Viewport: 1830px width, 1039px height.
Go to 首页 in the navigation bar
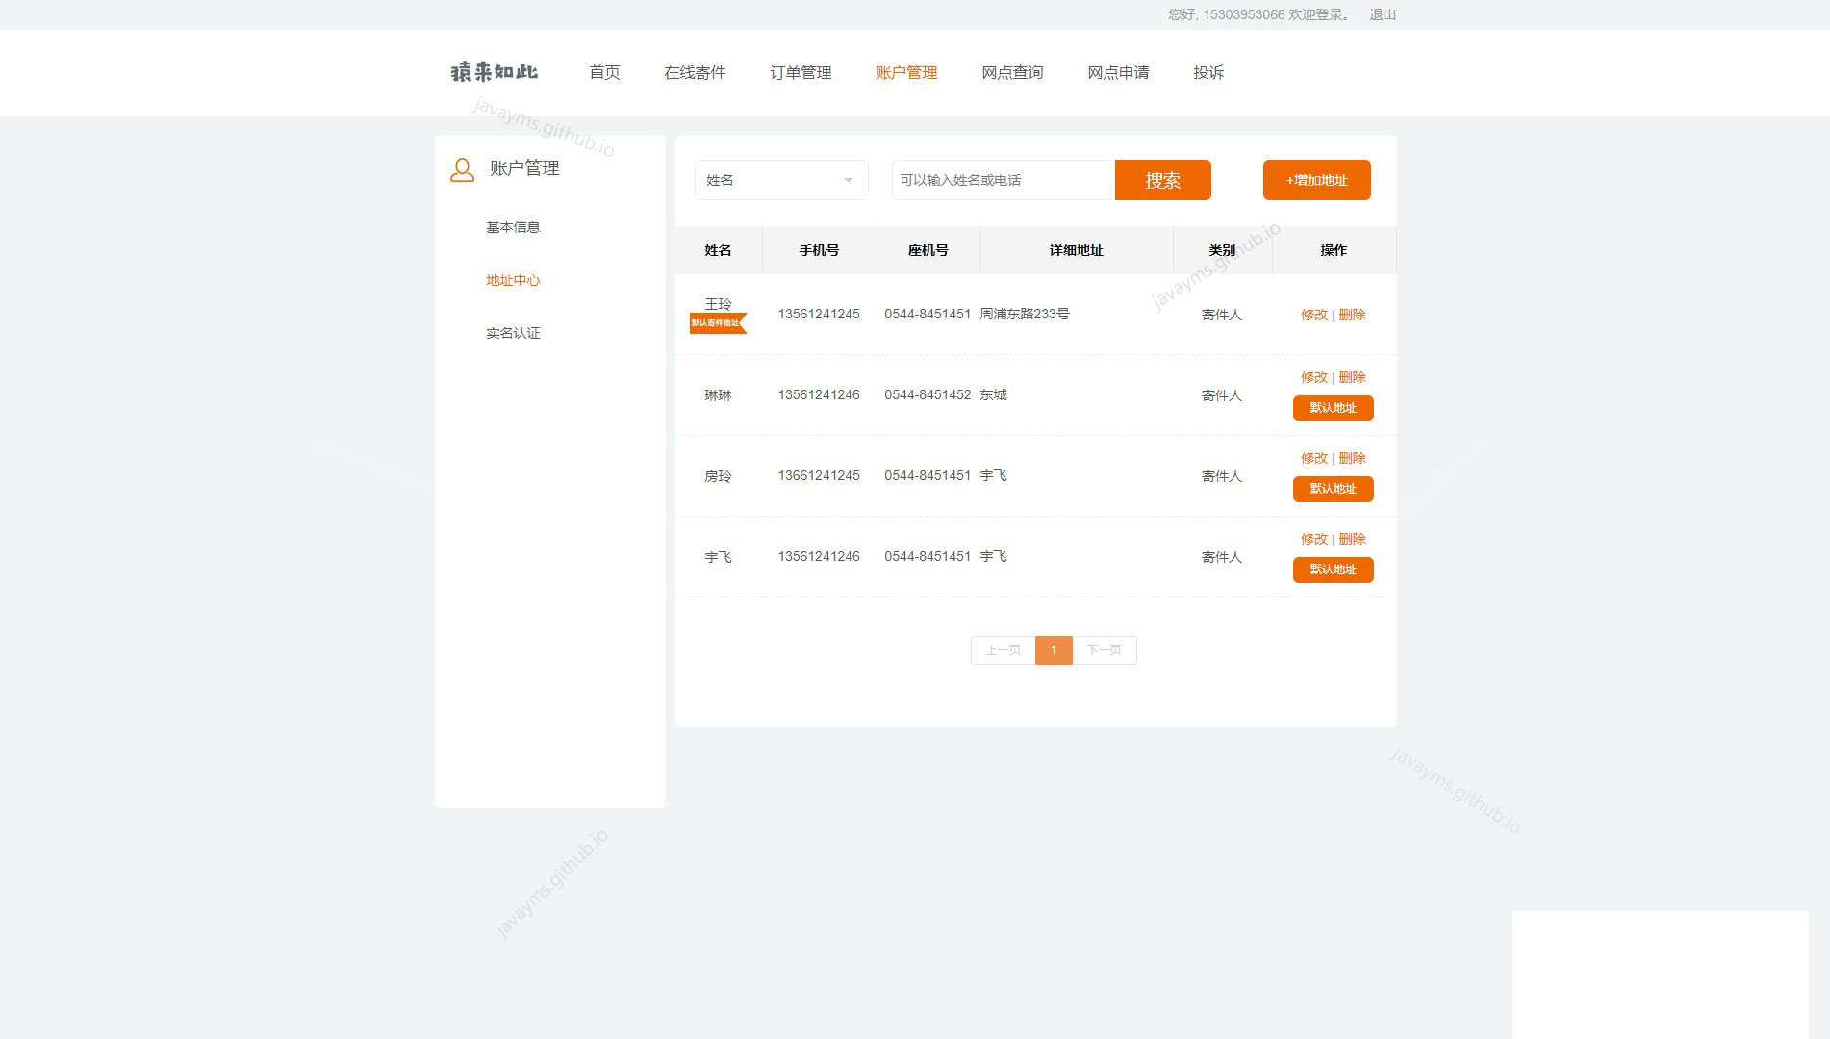click(604, 72)
